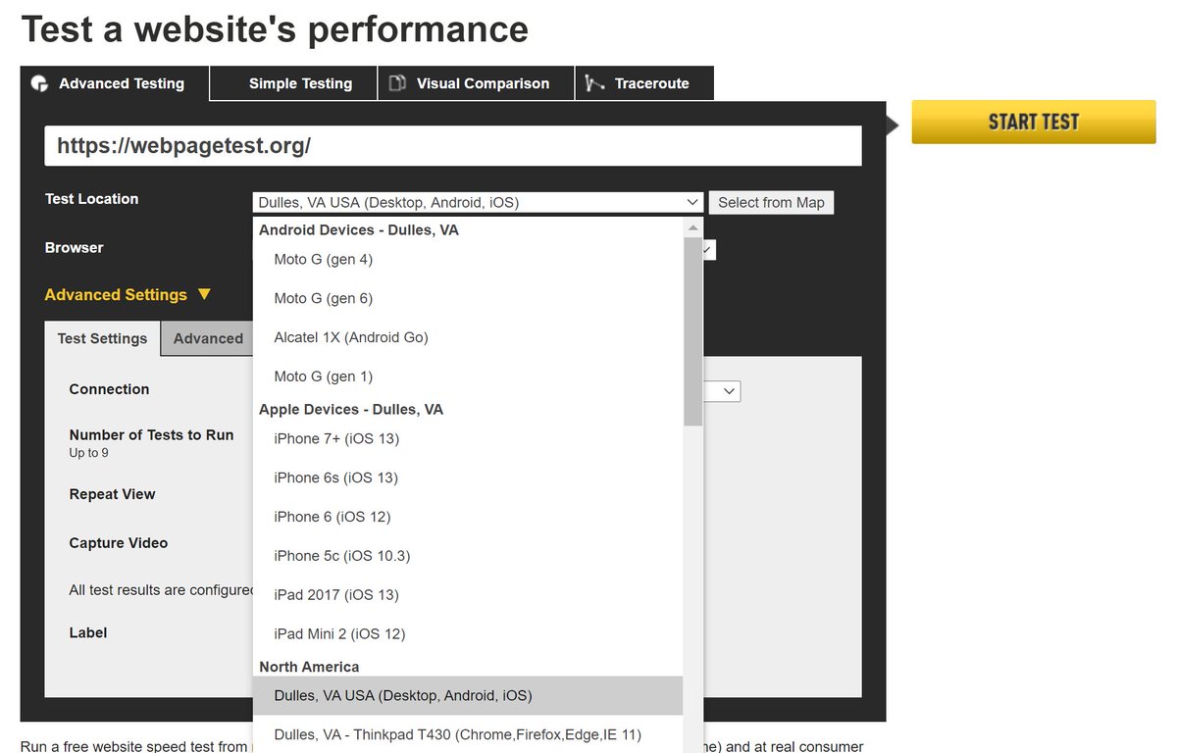Click the Advanced Testing tab icon
The width and height of the screenshot is (1177, 753).
(x=39, y=83)
